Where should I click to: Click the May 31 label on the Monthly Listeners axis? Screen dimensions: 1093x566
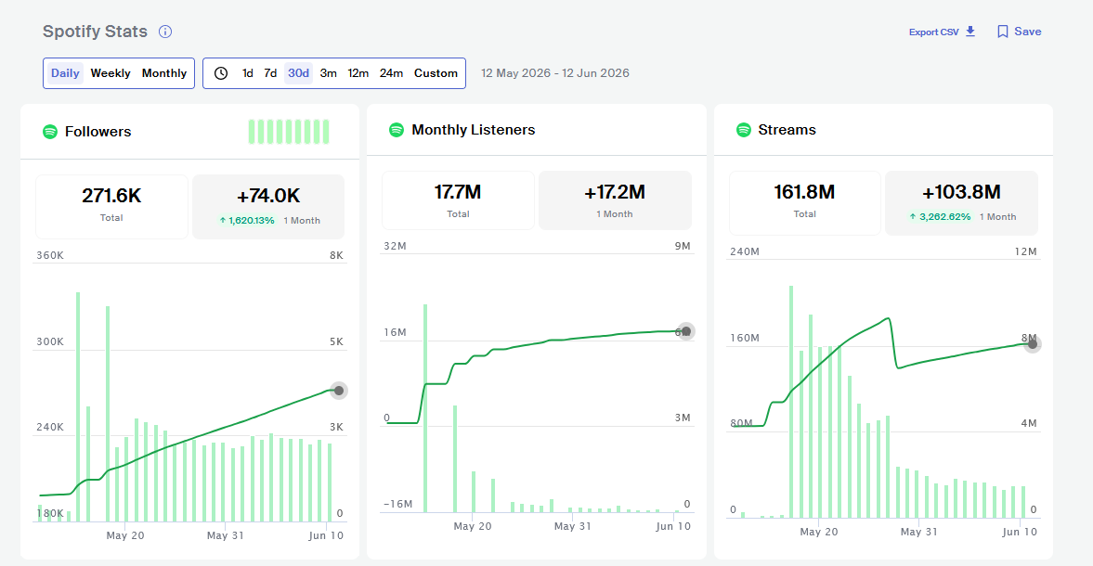572,526
